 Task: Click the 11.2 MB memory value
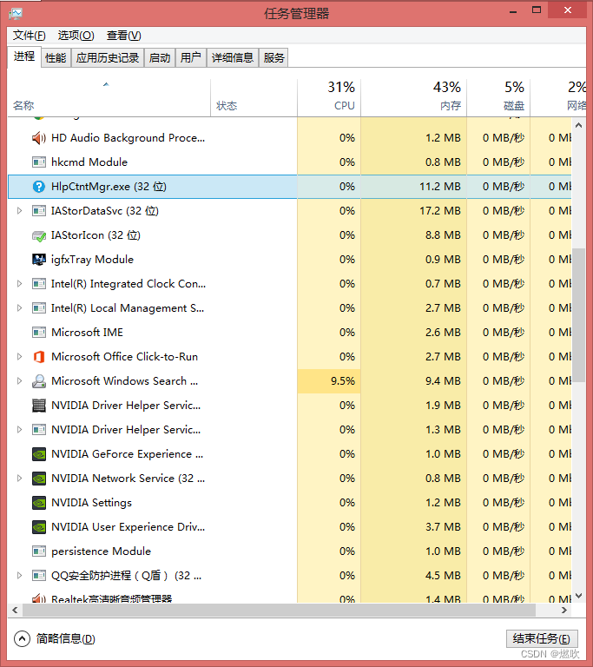440,187
